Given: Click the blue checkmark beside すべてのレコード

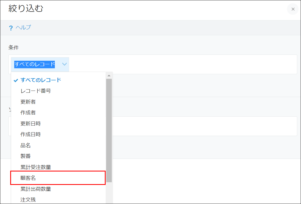Looking at the screenshot, I should tap(16, 80).
